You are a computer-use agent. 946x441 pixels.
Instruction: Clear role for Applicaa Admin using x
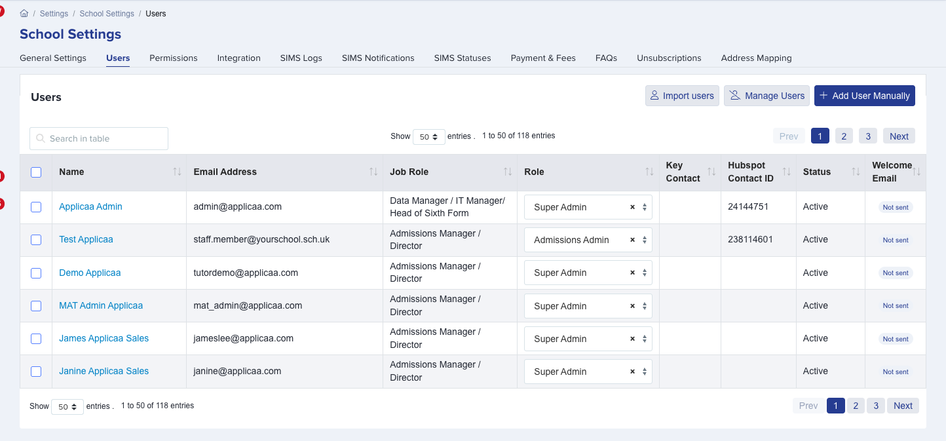[632, 207]
